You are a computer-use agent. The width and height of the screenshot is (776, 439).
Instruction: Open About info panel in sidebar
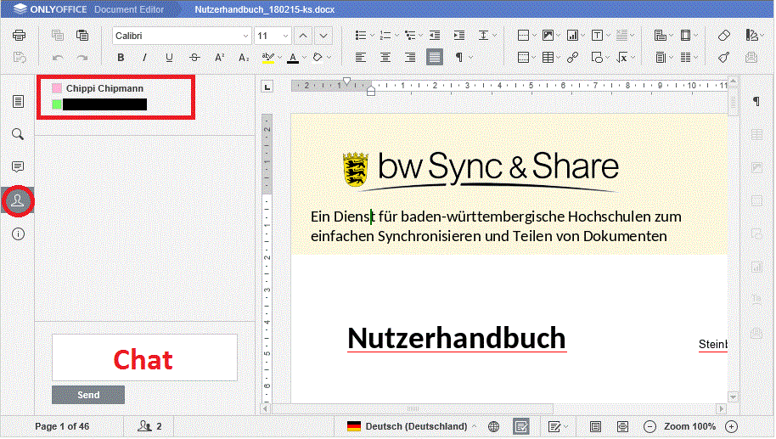click(18, 234)
